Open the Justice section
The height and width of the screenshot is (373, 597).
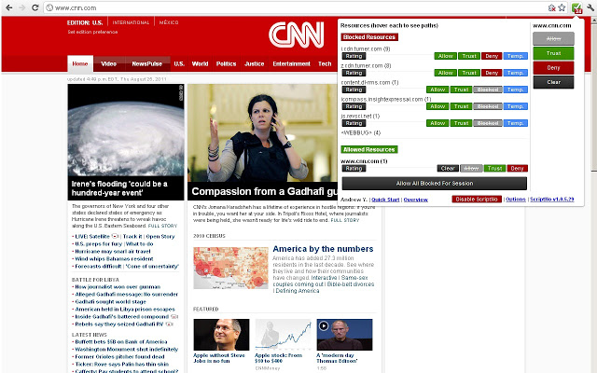tap(255, 64)
